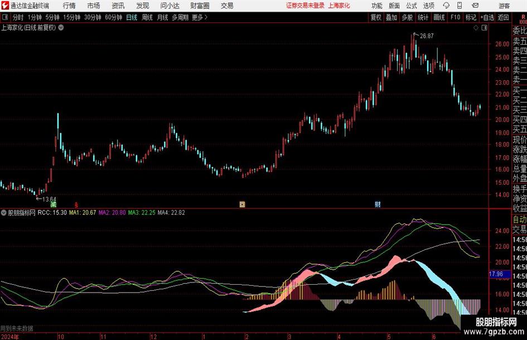Open the 资讯 menu
The height and width of the screenshot is (340, 527).
118,6
